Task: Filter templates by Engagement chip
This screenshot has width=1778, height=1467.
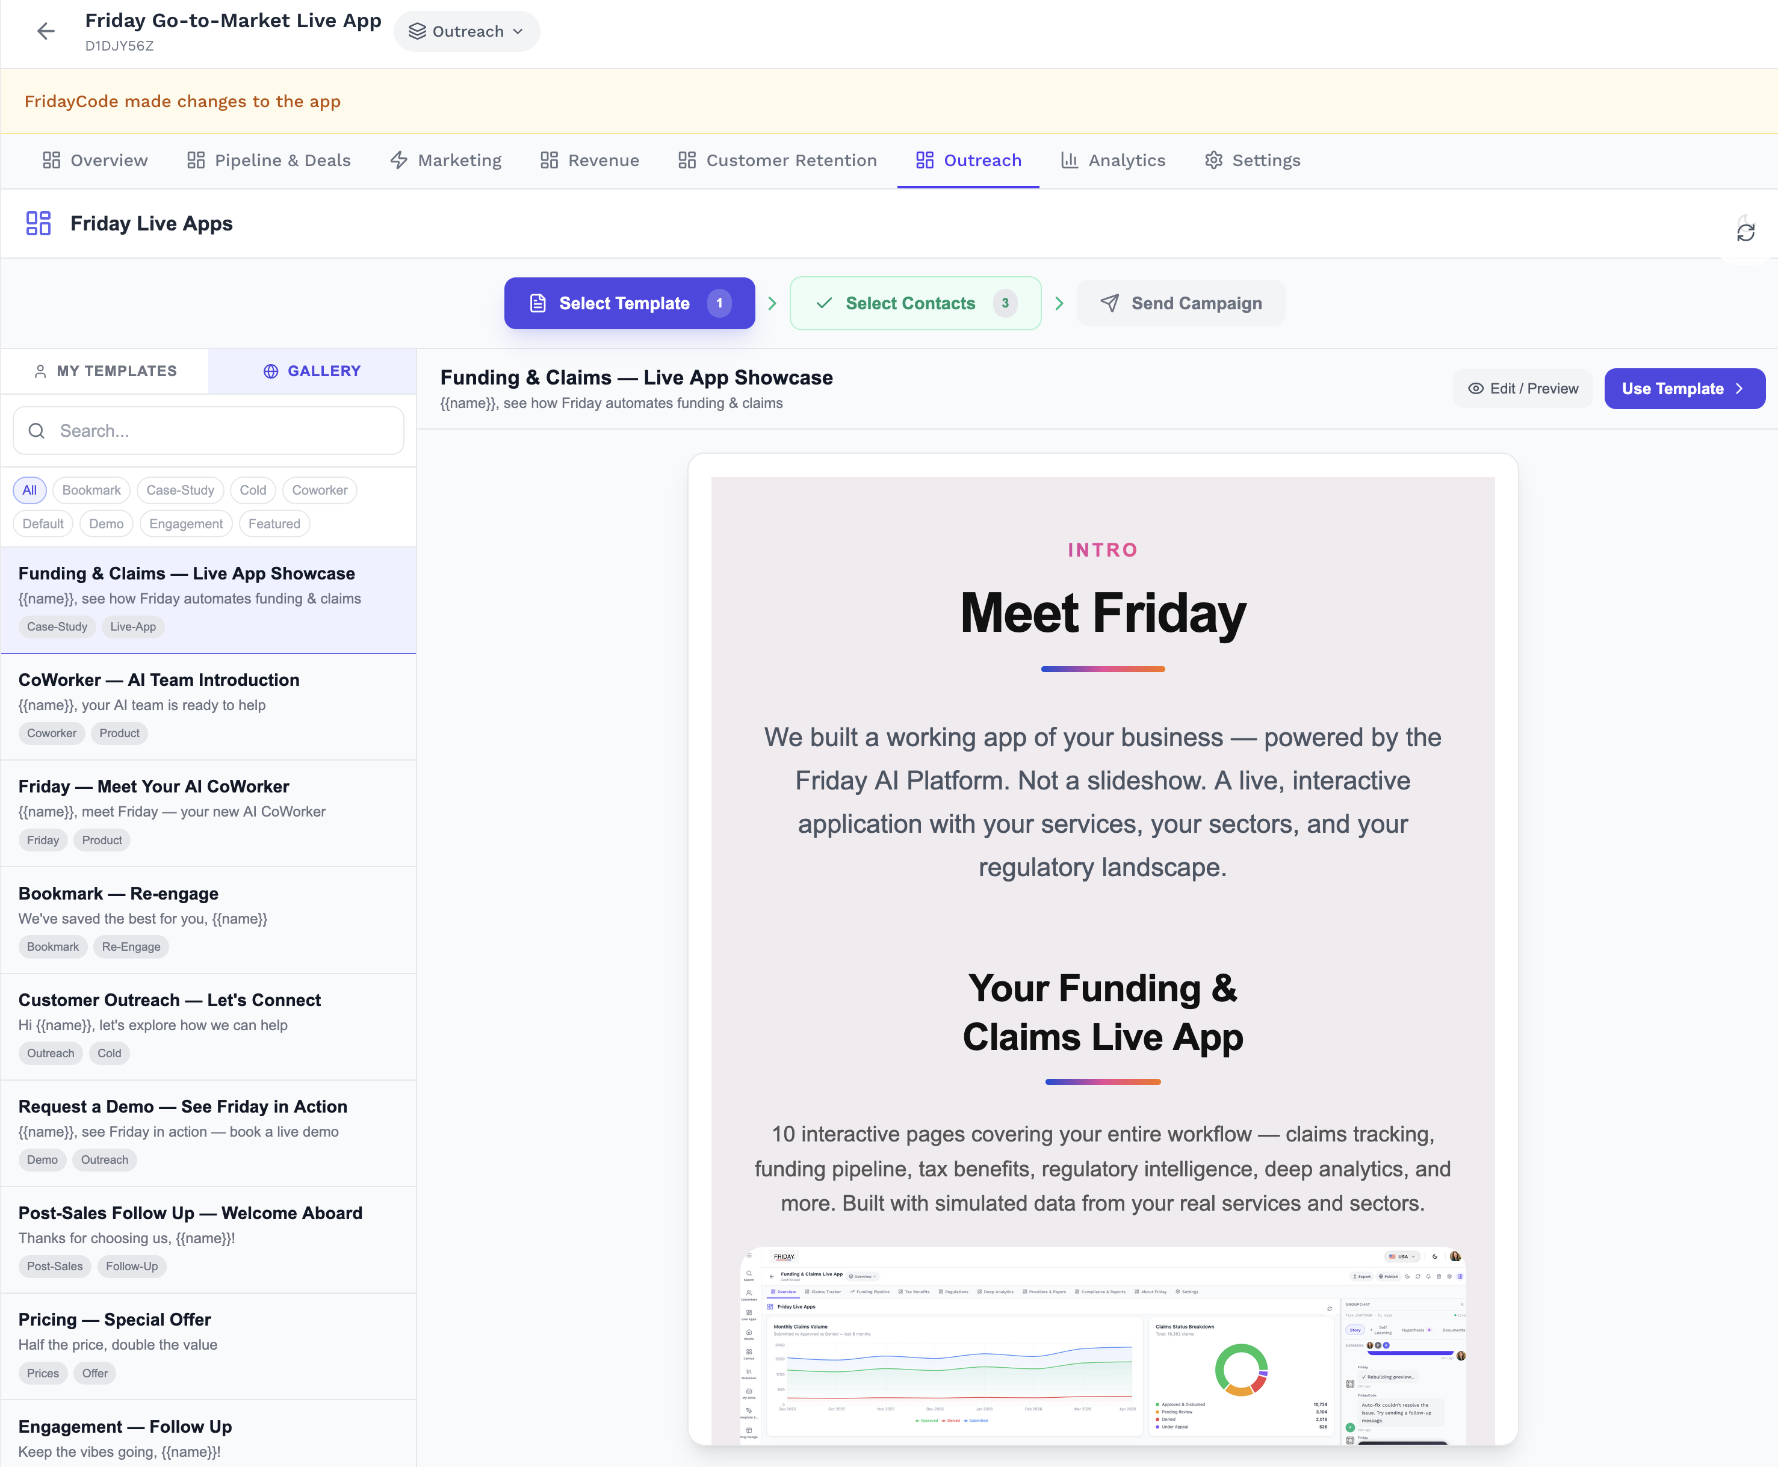Action: click(186, 524)
